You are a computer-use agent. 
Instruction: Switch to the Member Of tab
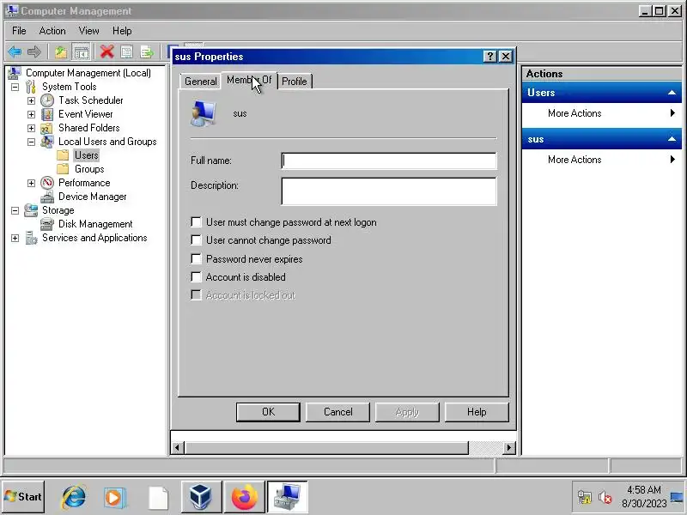click(249, 80)
